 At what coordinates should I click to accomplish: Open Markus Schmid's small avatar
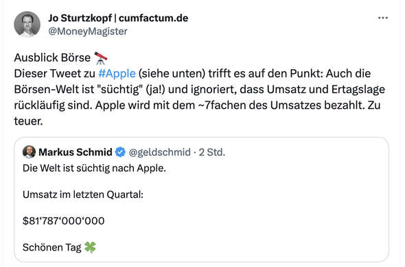click(x=30, y=152)
